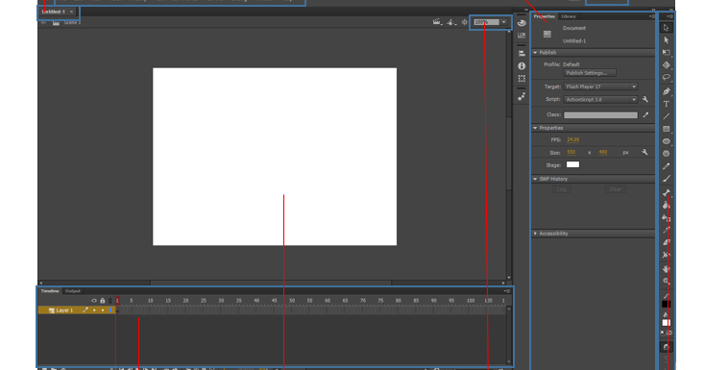This screenshot has width=705, height=370.
Task: Select the Eraser tool
Action: 666,242
